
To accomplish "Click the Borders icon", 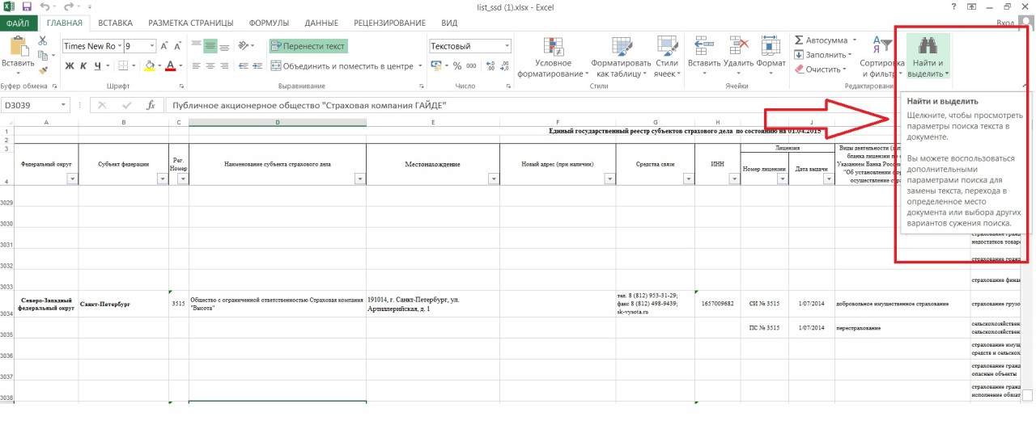I will [122, 66].
